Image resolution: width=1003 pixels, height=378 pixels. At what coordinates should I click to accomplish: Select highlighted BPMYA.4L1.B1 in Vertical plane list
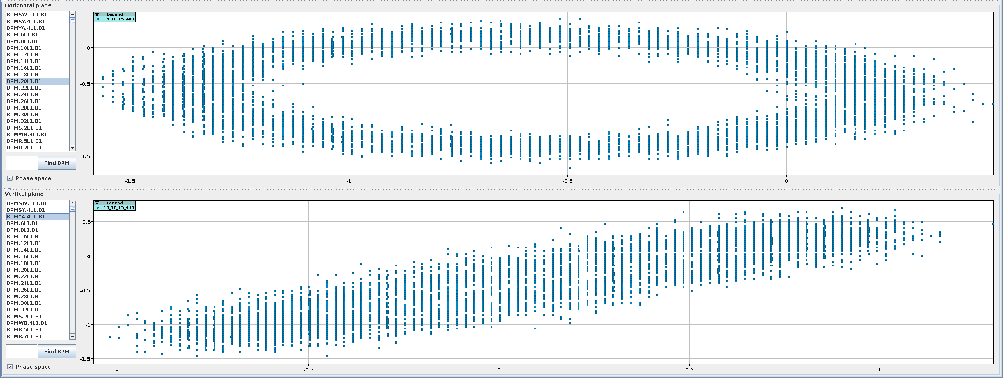click(38, 216)
